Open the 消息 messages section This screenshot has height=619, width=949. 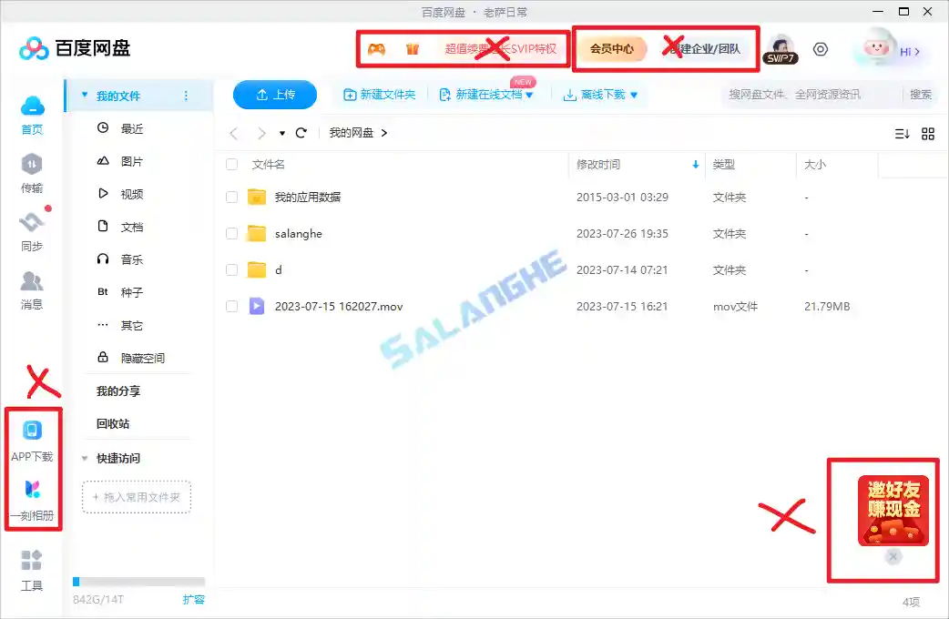click(x=32, y=290)
